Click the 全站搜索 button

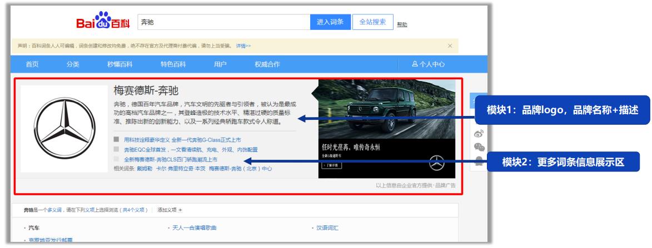[x=372, y=22]
